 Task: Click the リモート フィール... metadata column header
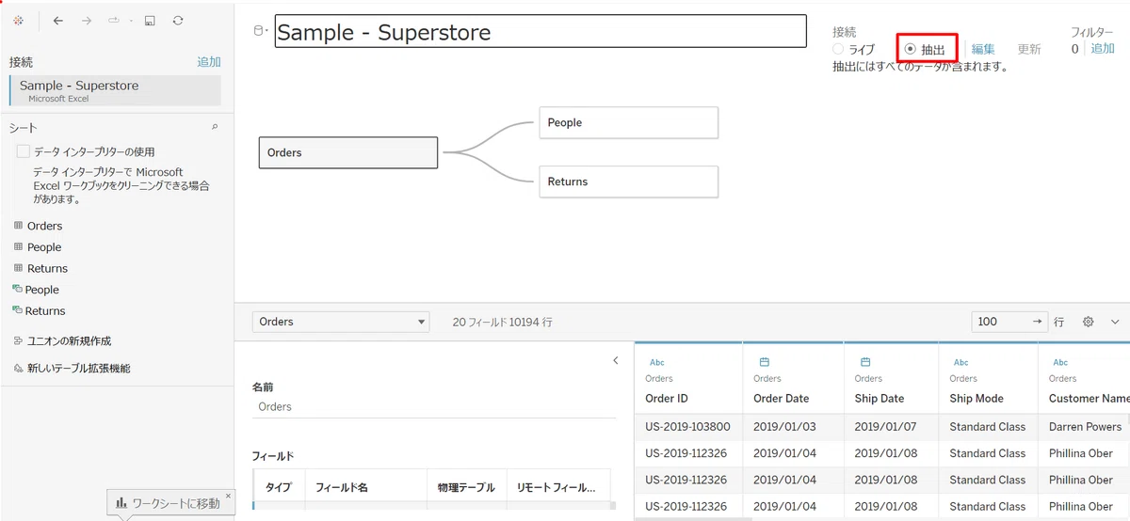558,488
